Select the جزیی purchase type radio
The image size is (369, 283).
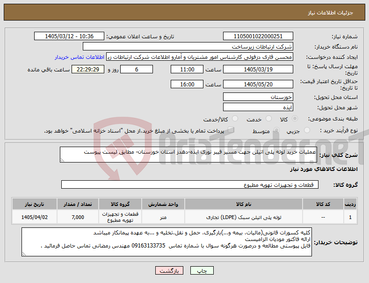tap(307, 130)
